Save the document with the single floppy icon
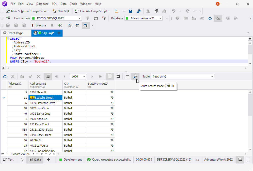253x171 pixels. point(131,11)
